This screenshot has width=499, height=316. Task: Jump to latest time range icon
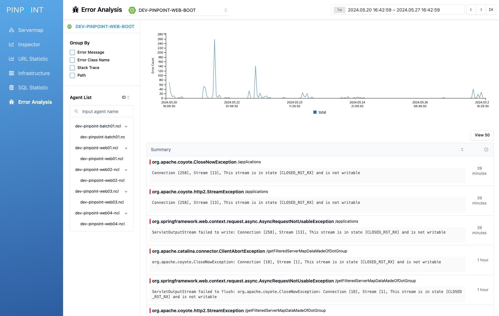[x=491, y=10]
